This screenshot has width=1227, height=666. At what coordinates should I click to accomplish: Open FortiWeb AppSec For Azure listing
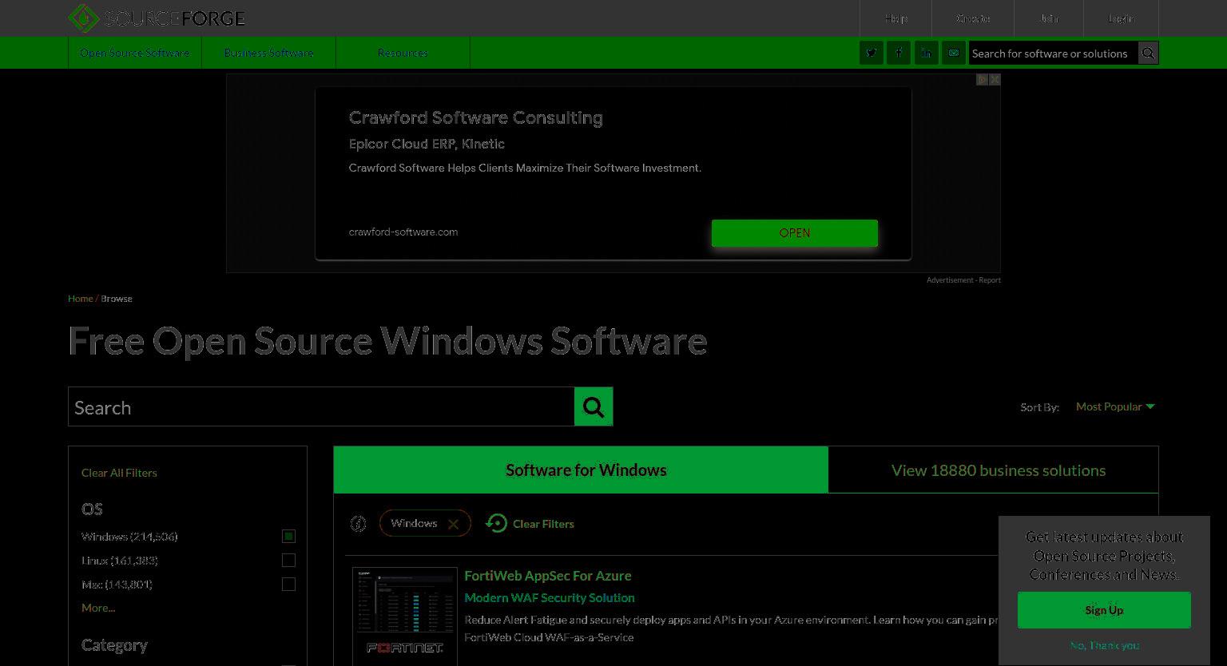click(x=548, y=575)
